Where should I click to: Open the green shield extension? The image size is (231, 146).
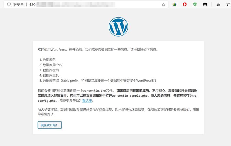(x=195, y=4)
